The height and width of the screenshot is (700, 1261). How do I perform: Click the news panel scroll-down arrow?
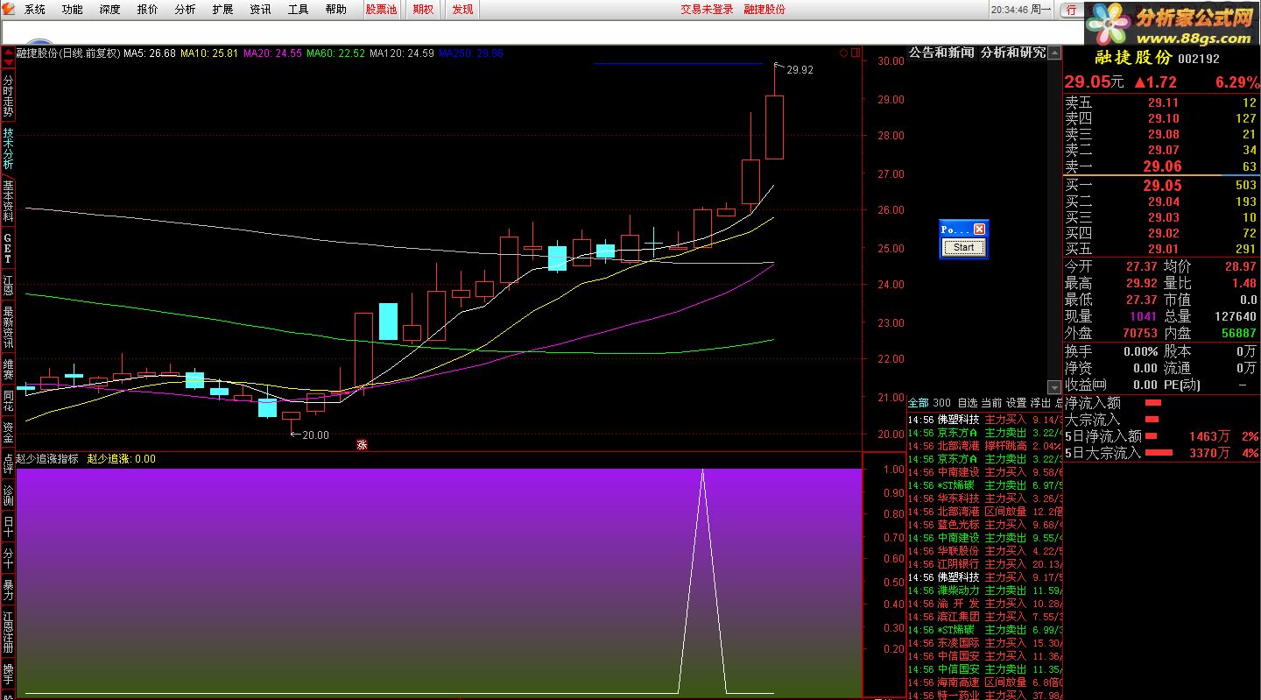click(x=1054, y=386)
